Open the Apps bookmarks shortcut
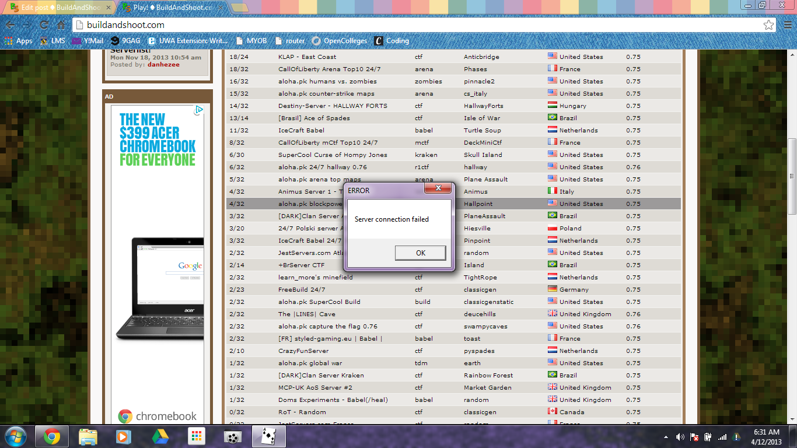The image size is (797, 448). (18, 41)
